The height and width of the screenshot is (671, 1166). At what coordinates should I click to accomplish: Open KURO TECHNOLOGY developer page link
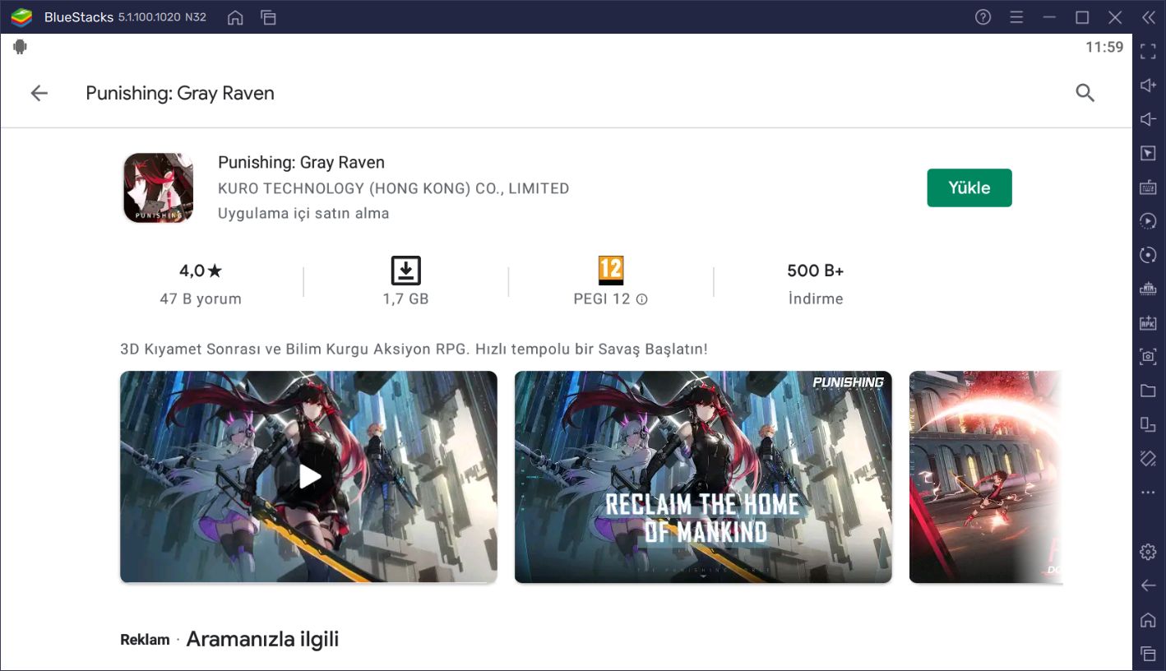coord(393,188)
